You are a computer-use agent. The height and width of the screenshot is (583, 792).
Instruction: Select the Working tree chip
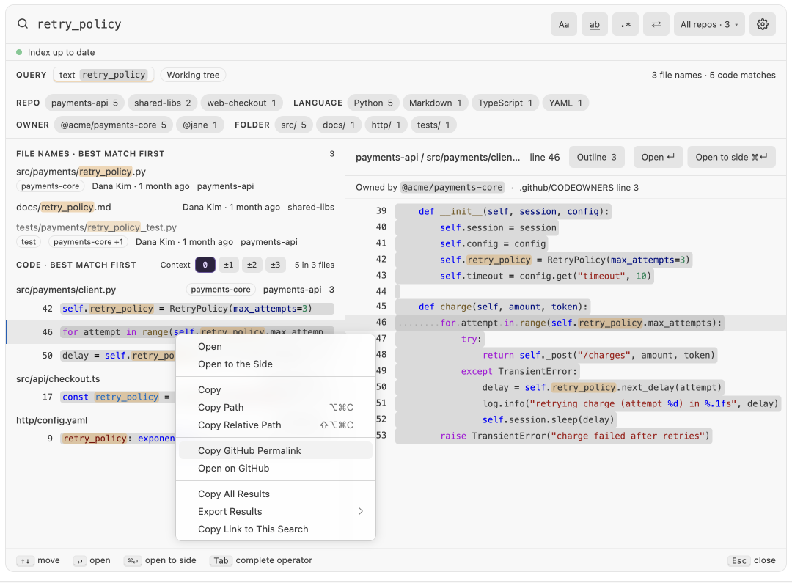click(x=193, y=75)
